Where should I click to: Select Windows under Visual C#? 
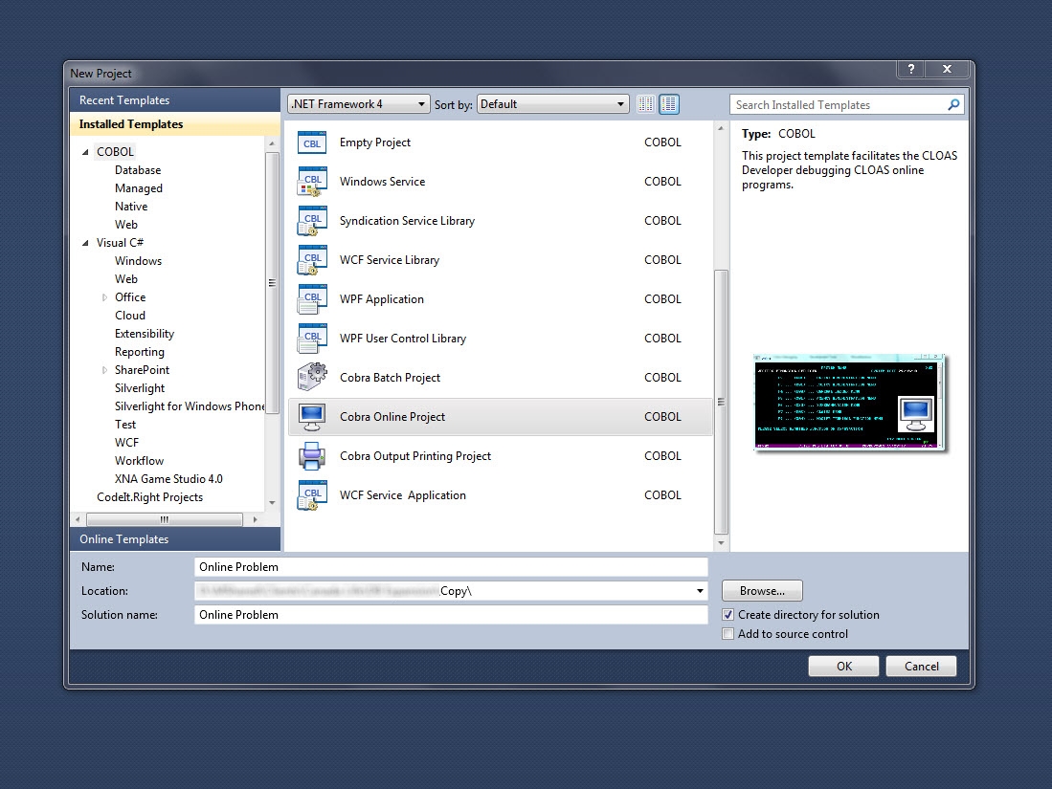138,261
